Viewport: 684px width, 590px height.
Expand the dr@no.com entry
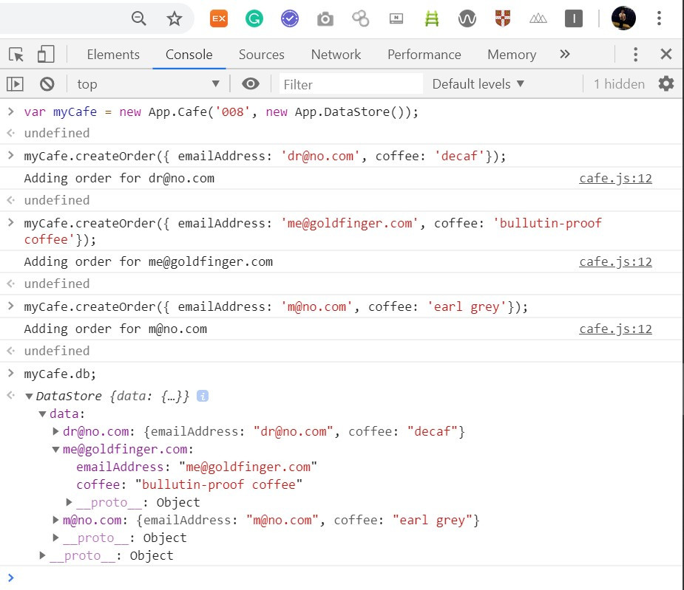tap(55, 431)
